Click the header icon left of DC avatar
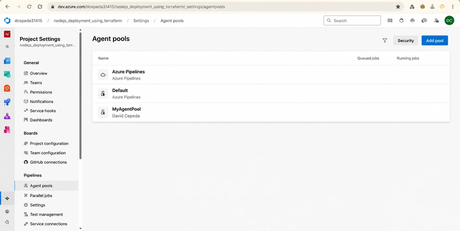 (x=436, y=20)
